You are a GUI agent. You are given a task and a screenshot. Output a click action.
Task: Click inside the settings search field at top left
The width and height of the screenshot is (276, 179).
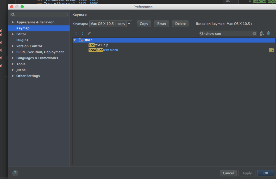[x=39, y=15]
